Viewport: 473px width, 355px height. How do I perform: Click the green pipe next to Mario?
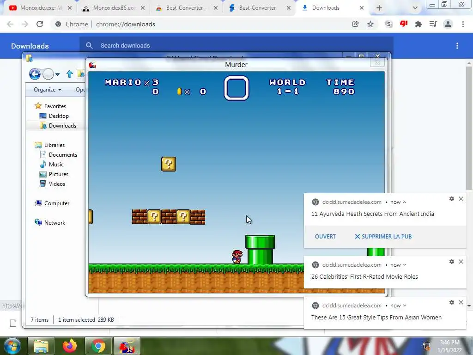tap(260, 250)
